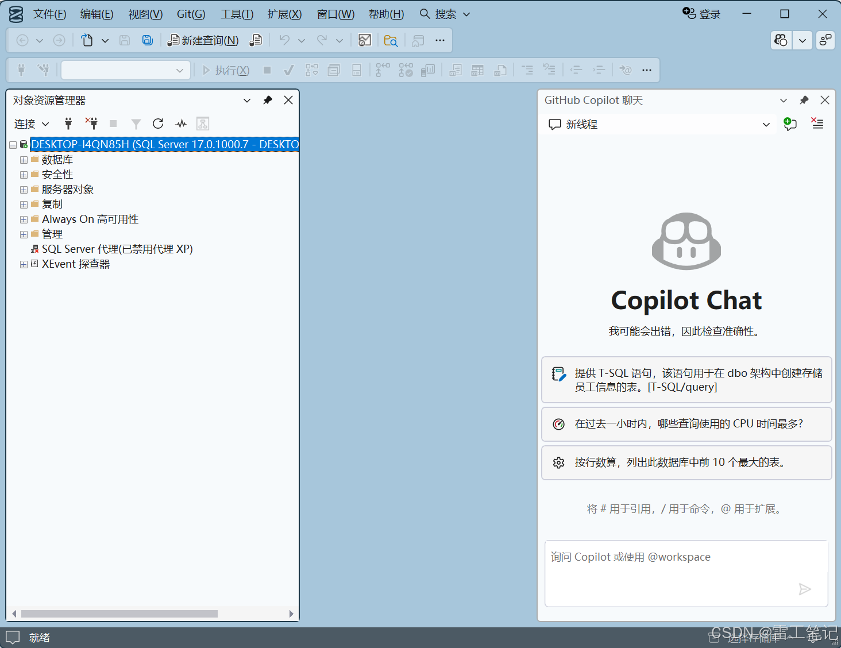Click the change connection icon in SQL toolbar
841x648 pixels.
tap(43, 70)
